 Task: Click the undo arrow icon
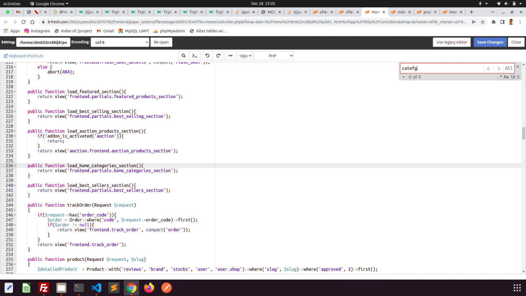pos(207,56)
